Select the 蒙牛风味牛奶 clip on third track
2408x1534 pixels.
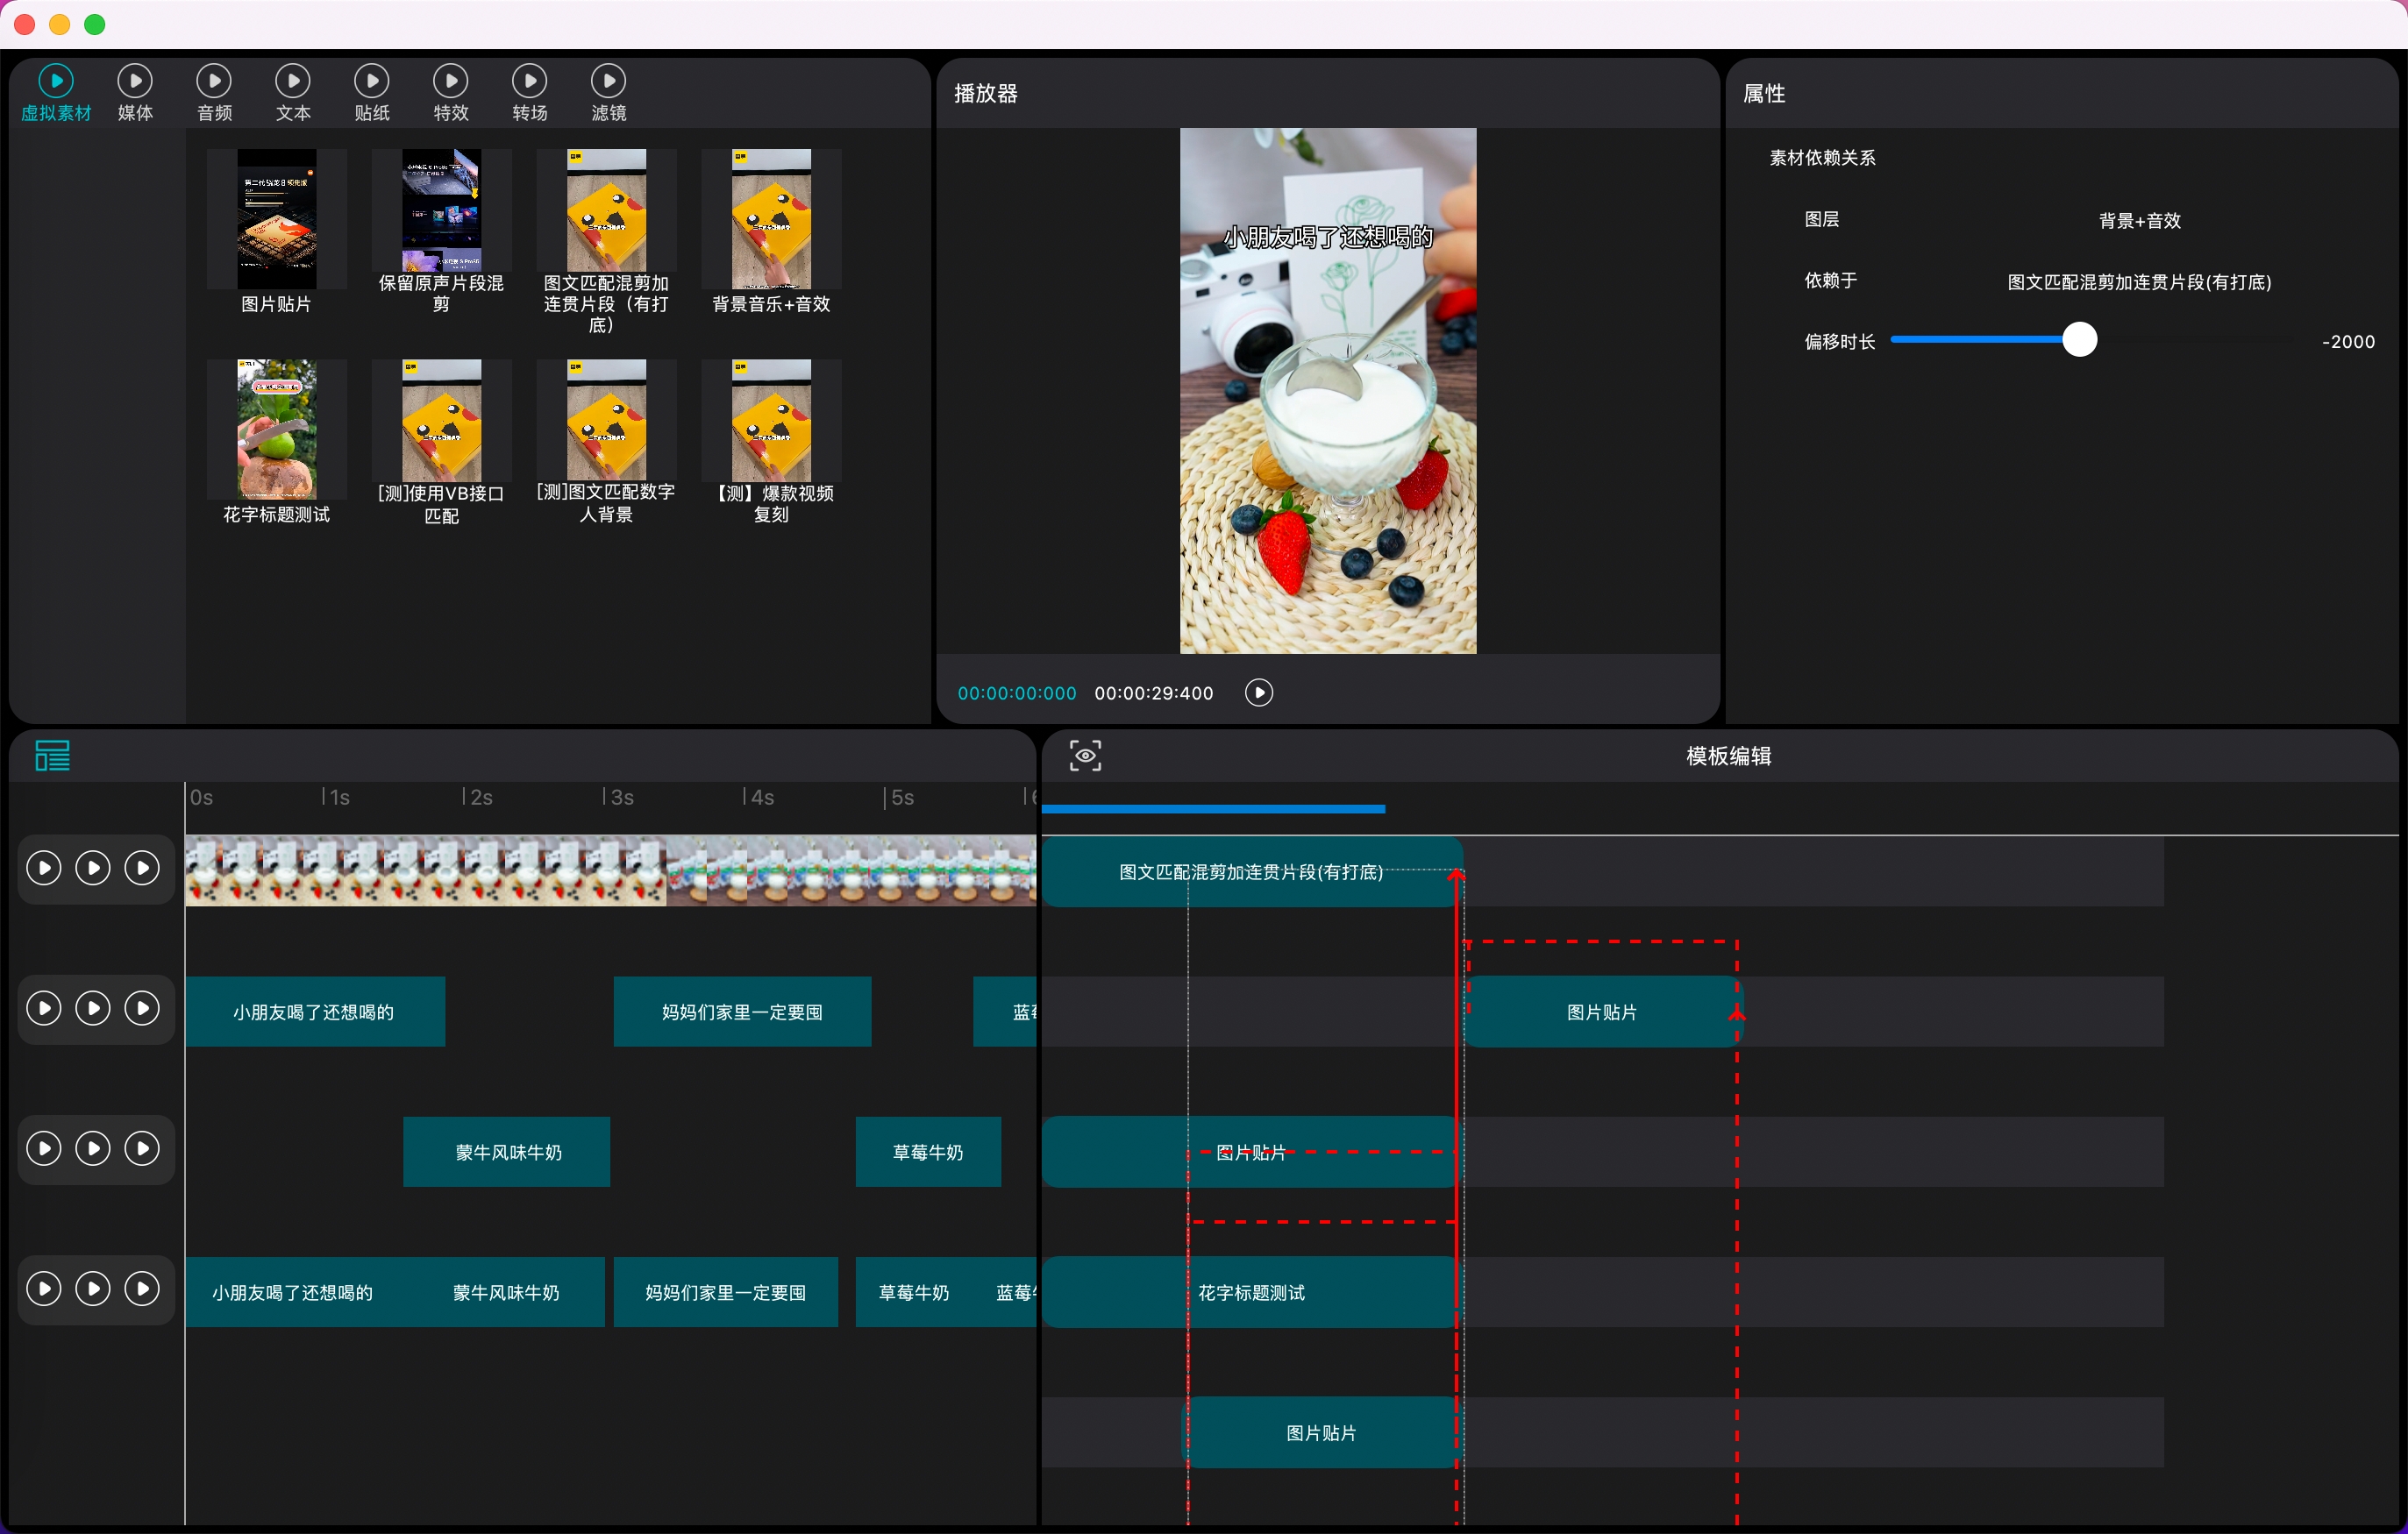coord(507,1151)
